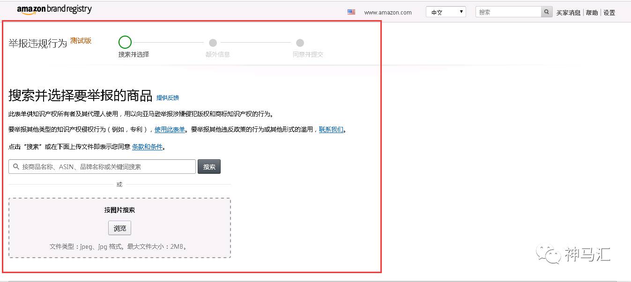Screen dimensions: 631x282
Task: Focus the product name/ASIN search field
Action: [x=102, y=167]
